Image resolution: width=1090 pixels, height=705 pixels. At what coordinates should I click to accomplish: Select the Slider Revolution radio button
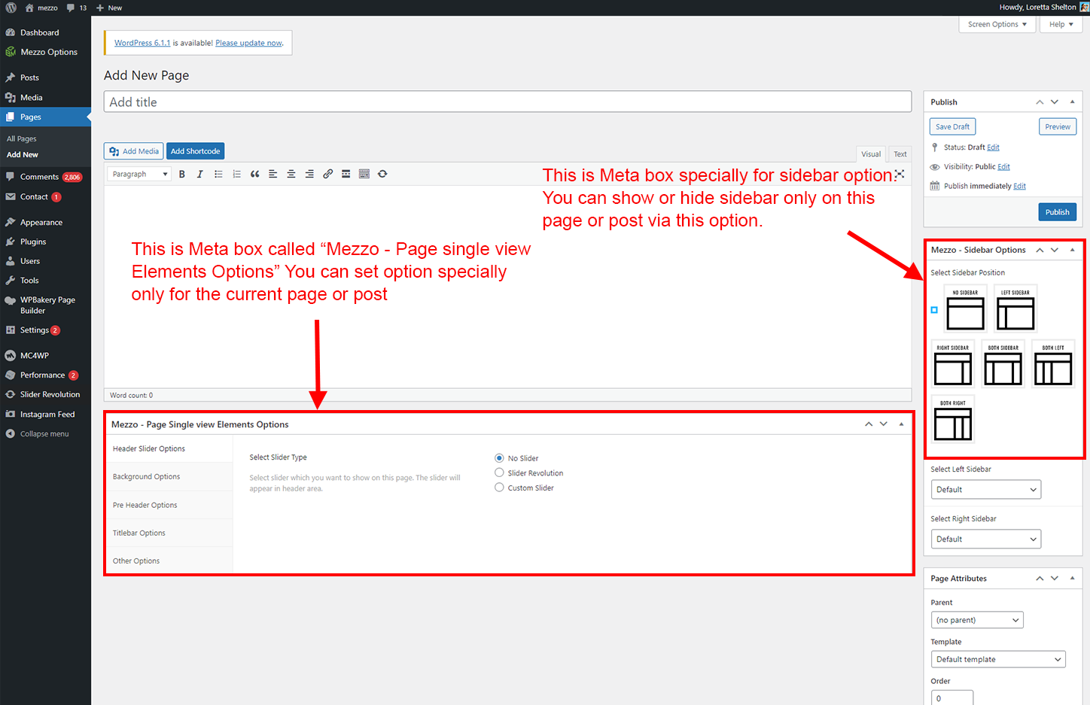(499, 473)
